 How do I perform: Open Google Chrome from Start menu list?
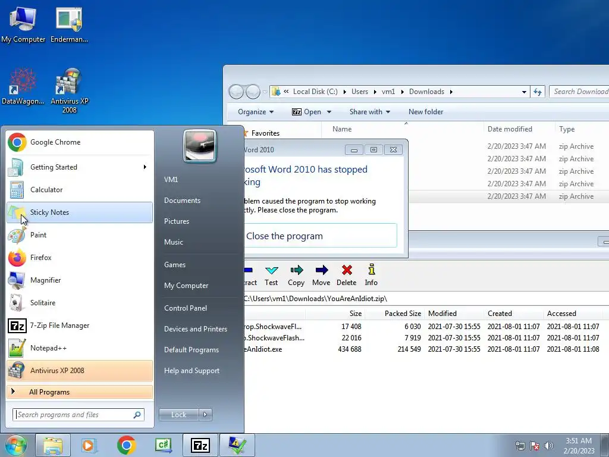(x=80, y=142)
